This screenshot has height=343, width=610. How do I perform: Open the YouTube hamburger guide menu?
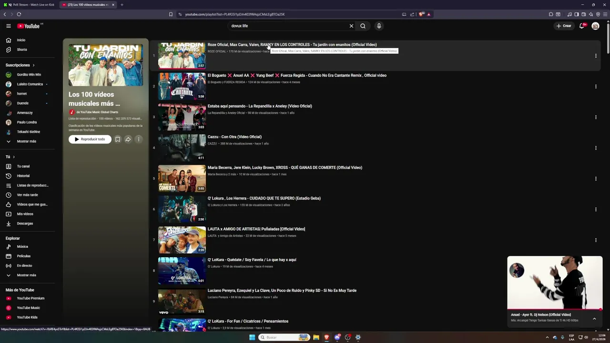pyautogui.click(x=8, y=26)
